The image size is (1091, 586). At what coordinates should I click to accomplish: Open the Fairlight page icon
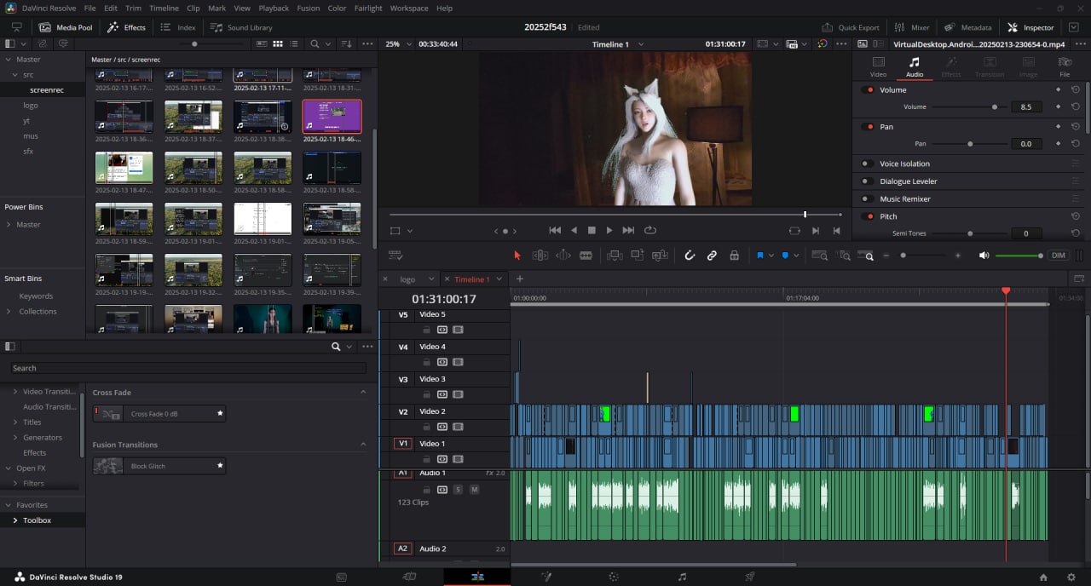[x=681, y=577]
